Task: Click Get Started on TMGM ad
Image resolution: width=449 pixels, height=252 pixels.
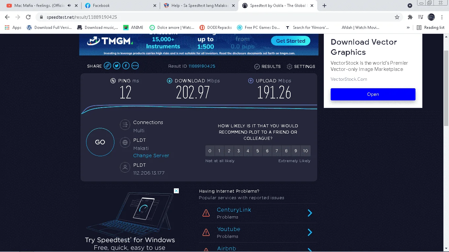Action: [x=291, y=41]
